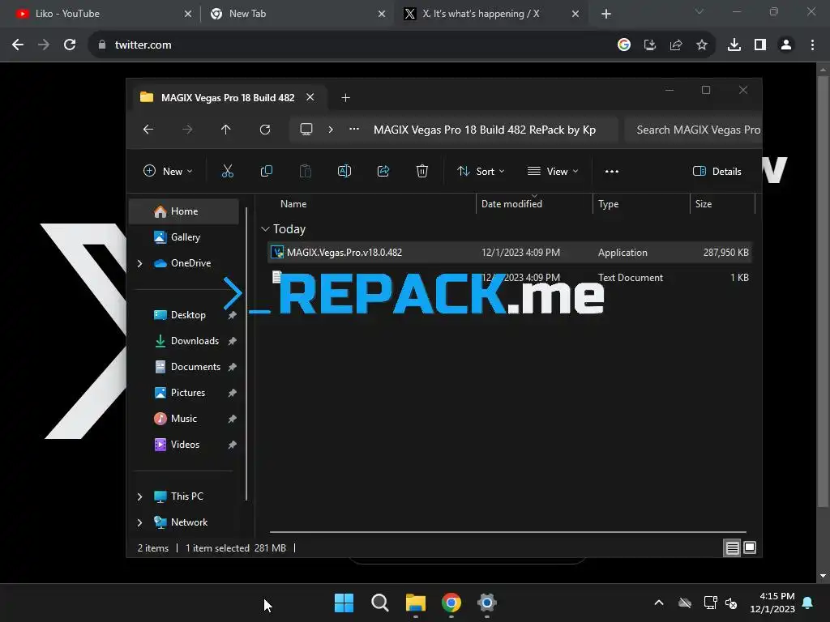Click the Share page icon in Chrome
830x622 pixels.
coord(675,45)
